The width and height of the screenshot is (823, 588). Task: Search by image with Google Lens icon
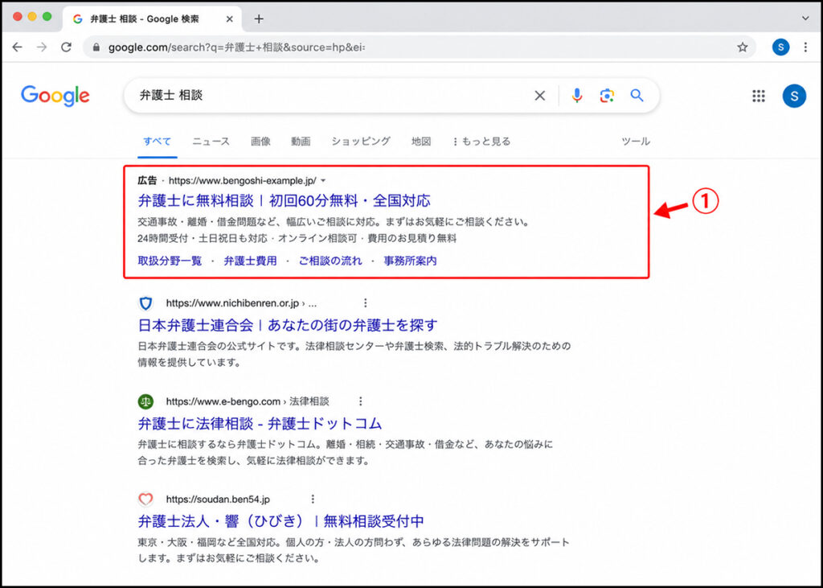pyautogui.click(x=607, y=96)
